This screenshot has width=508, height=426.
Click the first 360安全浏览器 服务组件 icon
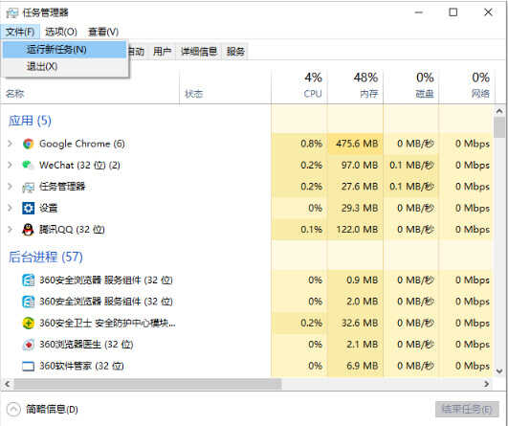[x=28, y=280]
